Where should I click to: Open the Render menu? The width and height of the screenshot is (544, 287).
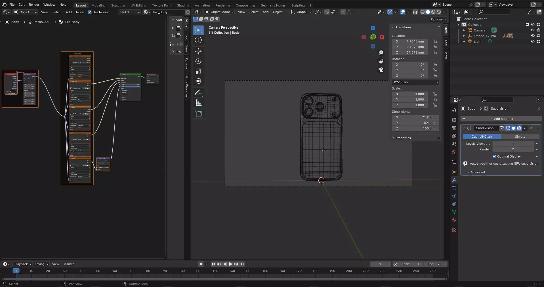(x=34, y=5)
